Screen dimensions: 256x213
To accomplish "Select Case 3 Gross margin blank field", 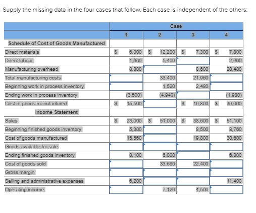I will coord(193,173).
